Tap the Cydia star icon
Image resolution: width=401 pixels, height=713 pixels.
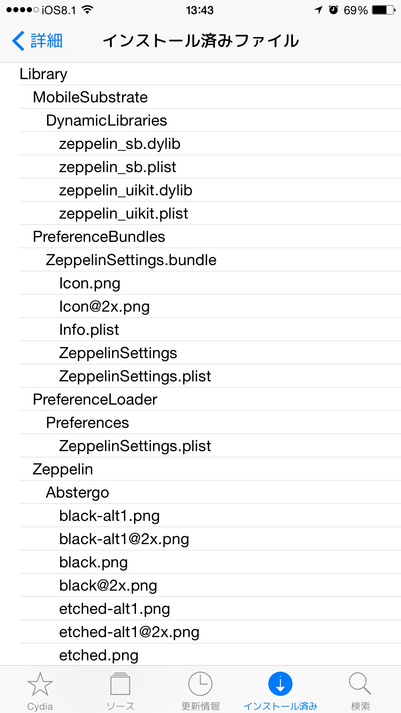(x=40, y=684)
